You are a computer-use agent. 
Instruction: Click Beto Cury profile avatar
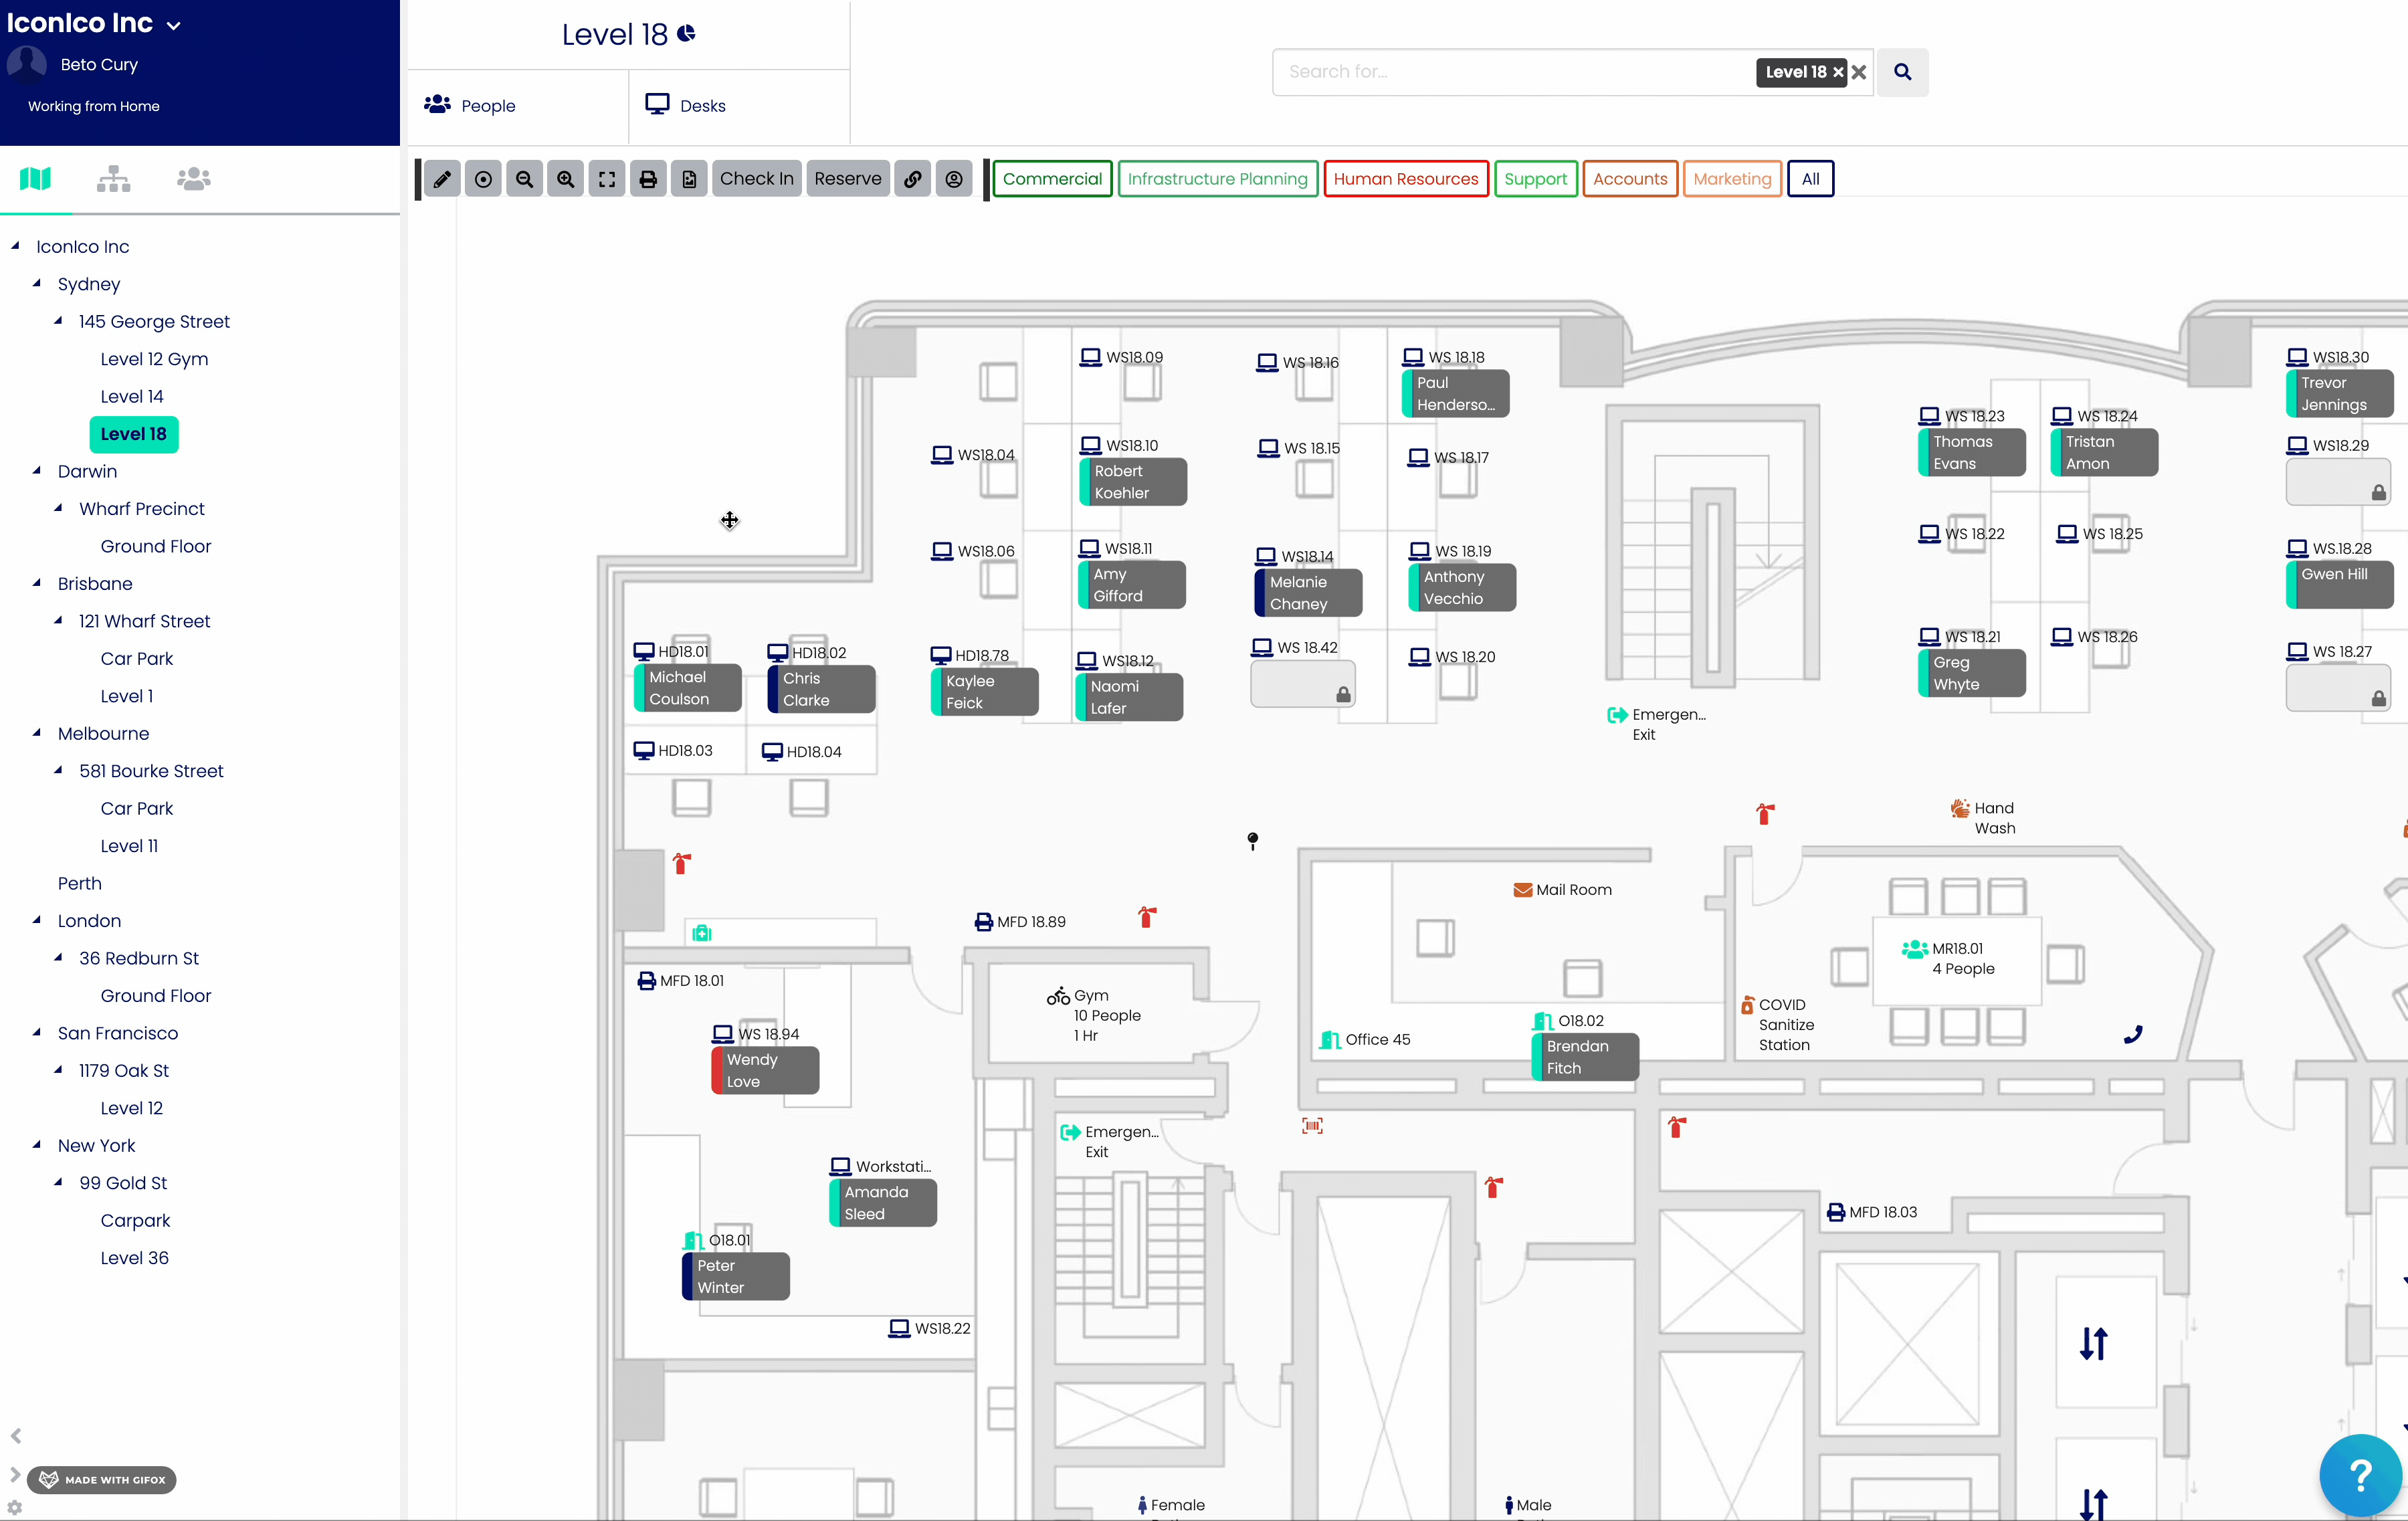pos(27,64)
